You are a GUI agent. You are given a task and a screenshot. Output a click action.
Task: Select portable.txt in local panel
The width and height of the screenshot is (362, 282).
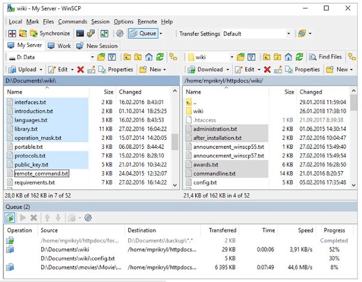point(28,147)
